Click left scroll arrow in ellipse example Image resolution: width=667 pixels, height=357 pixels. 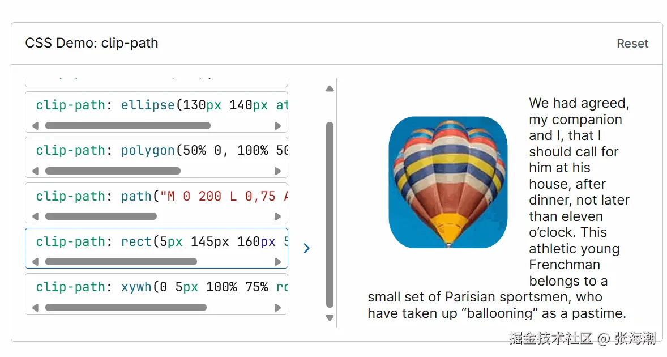click(36, 126)
